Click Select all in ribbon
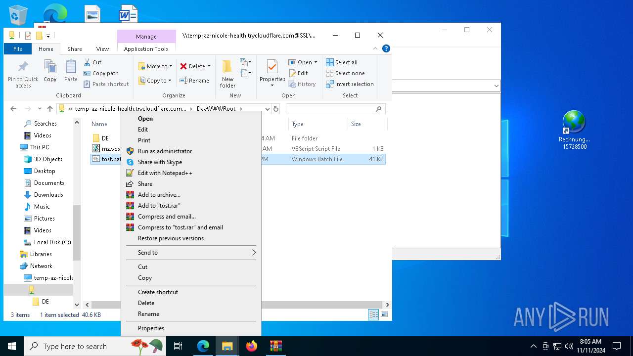 [342, 62]
